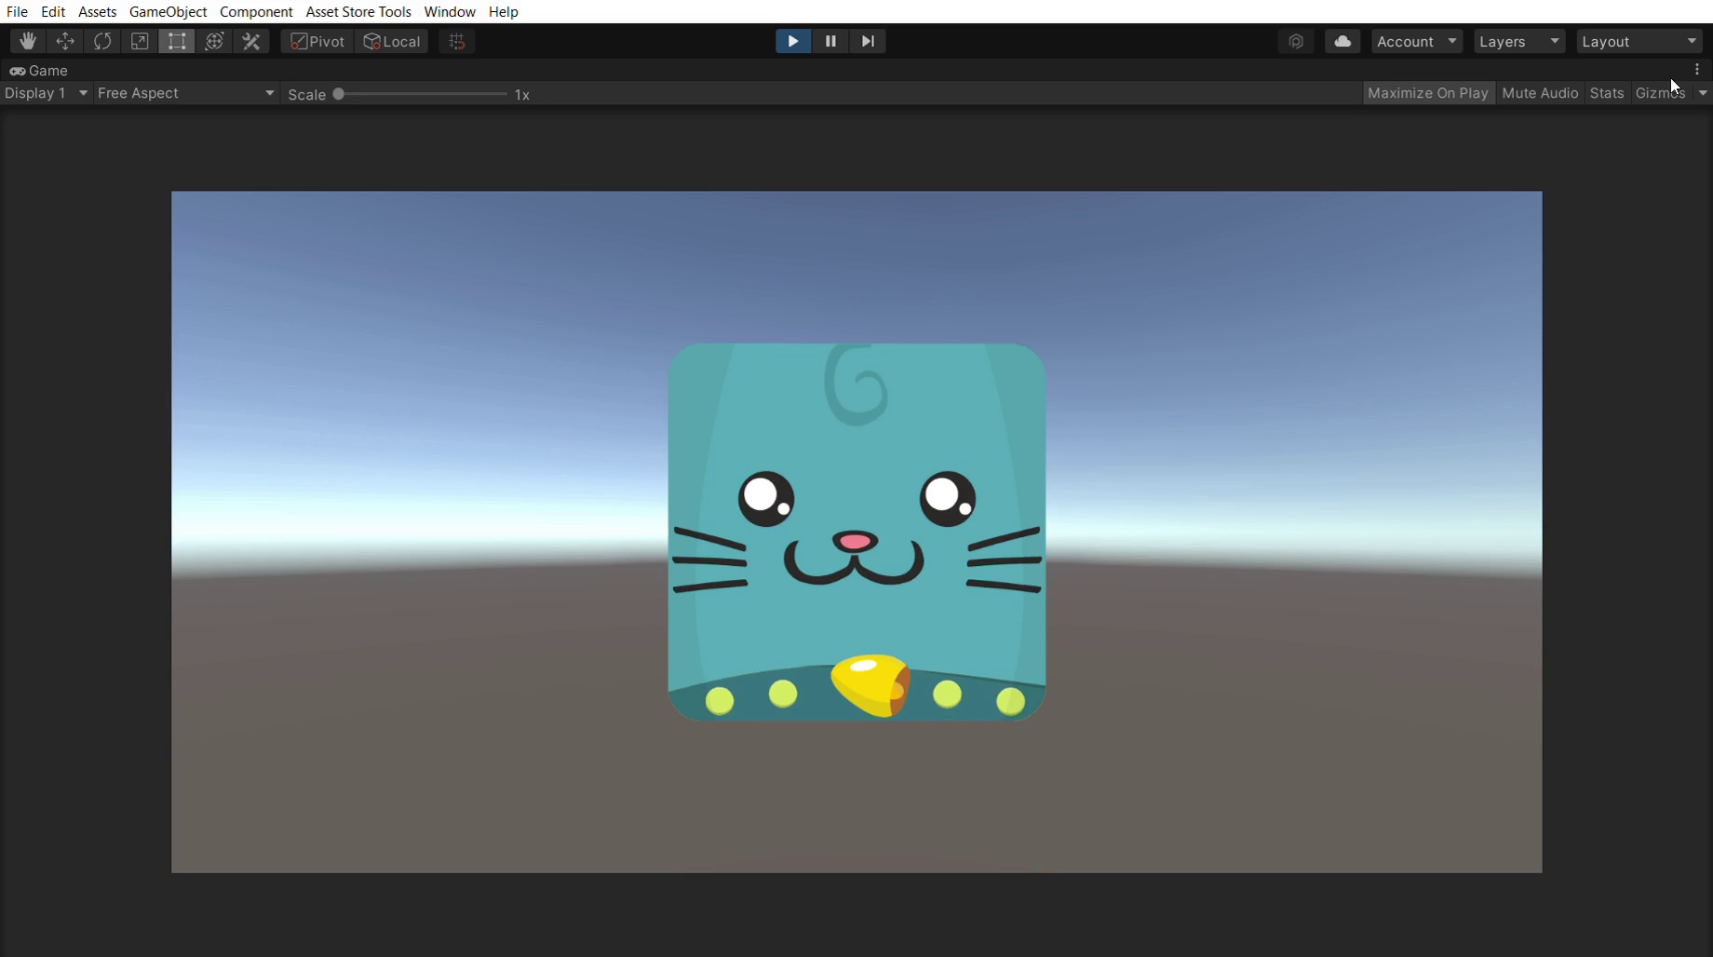Screen dimensions: 1713x957
Task: Open the Help menu
Action: pyautogui.click(x=504, y=11)
